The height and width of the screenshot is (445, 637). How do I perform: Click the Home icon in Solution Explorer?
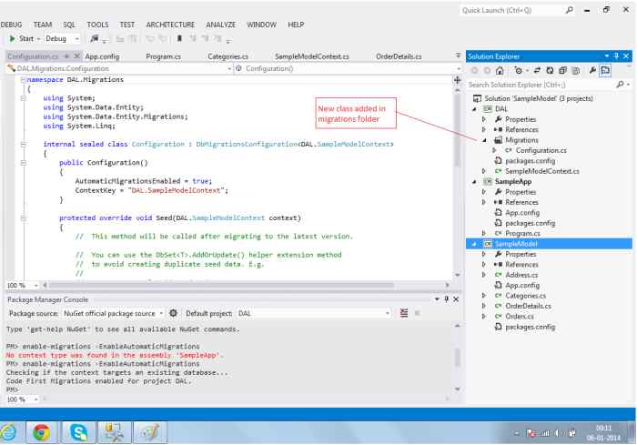coord(500,70)
